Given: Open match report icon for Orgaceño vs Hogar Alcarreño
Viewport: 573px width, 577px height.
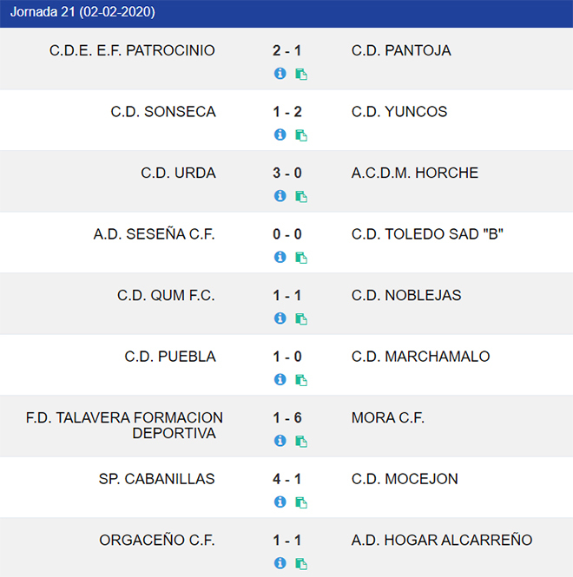Looking at the screenshot, I should click(301, 563).
